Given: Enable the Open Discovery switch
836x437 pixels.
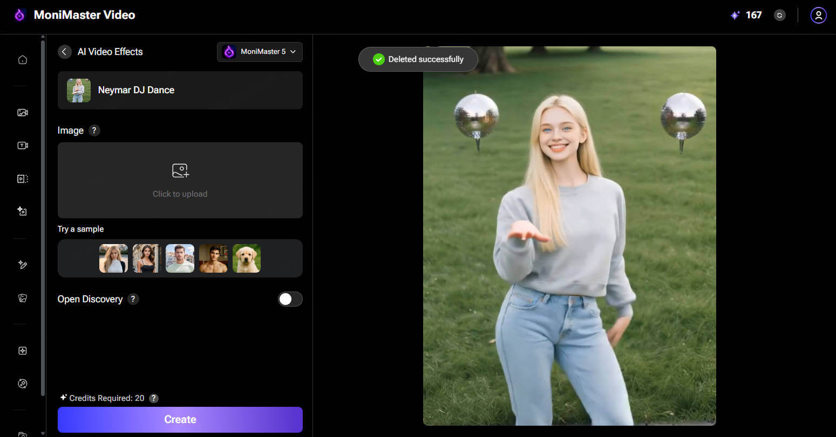Looking at the screenshot, I should [290, 299].
